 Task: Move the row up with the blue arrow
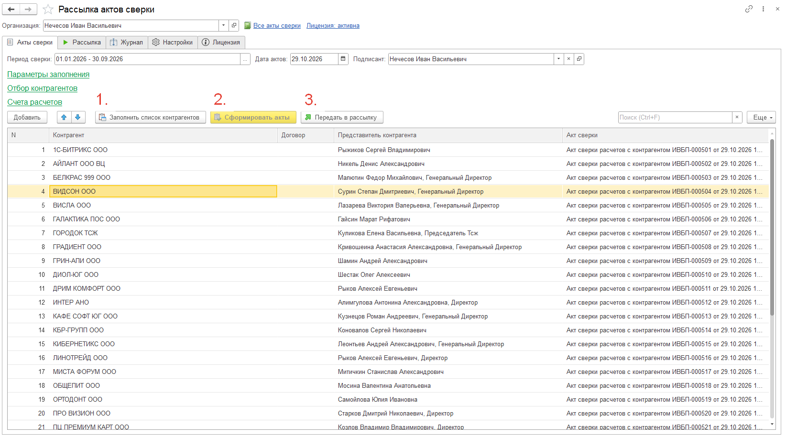coord(64,117)
